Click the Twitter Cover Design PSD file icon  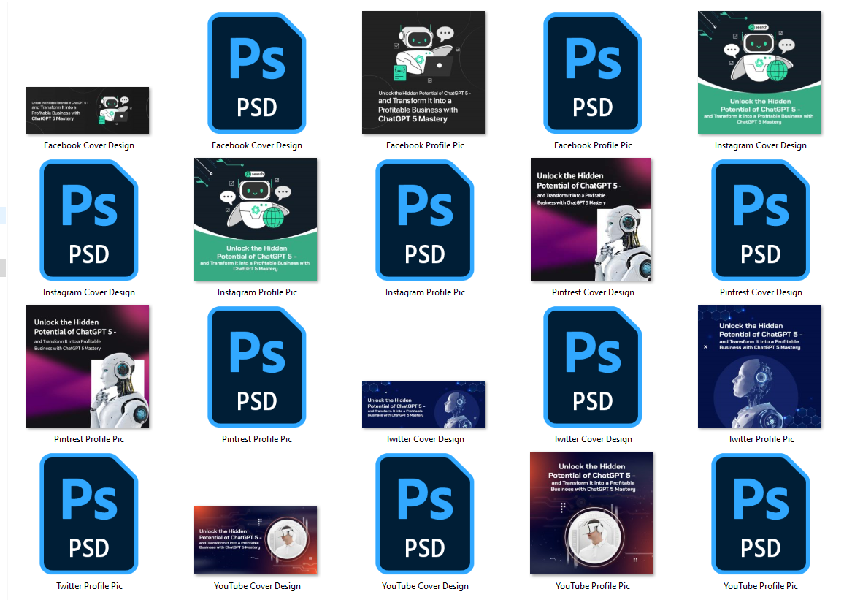click(x=593, y=367)
